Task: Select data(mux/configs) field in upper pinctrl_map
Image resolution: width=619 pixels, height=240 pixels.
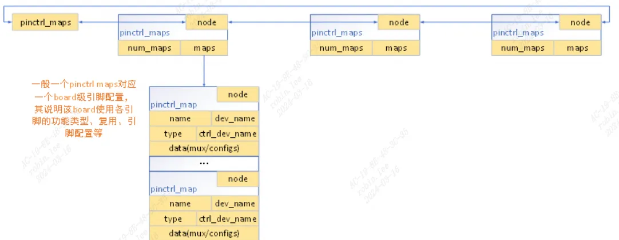Action: (204, 148)
